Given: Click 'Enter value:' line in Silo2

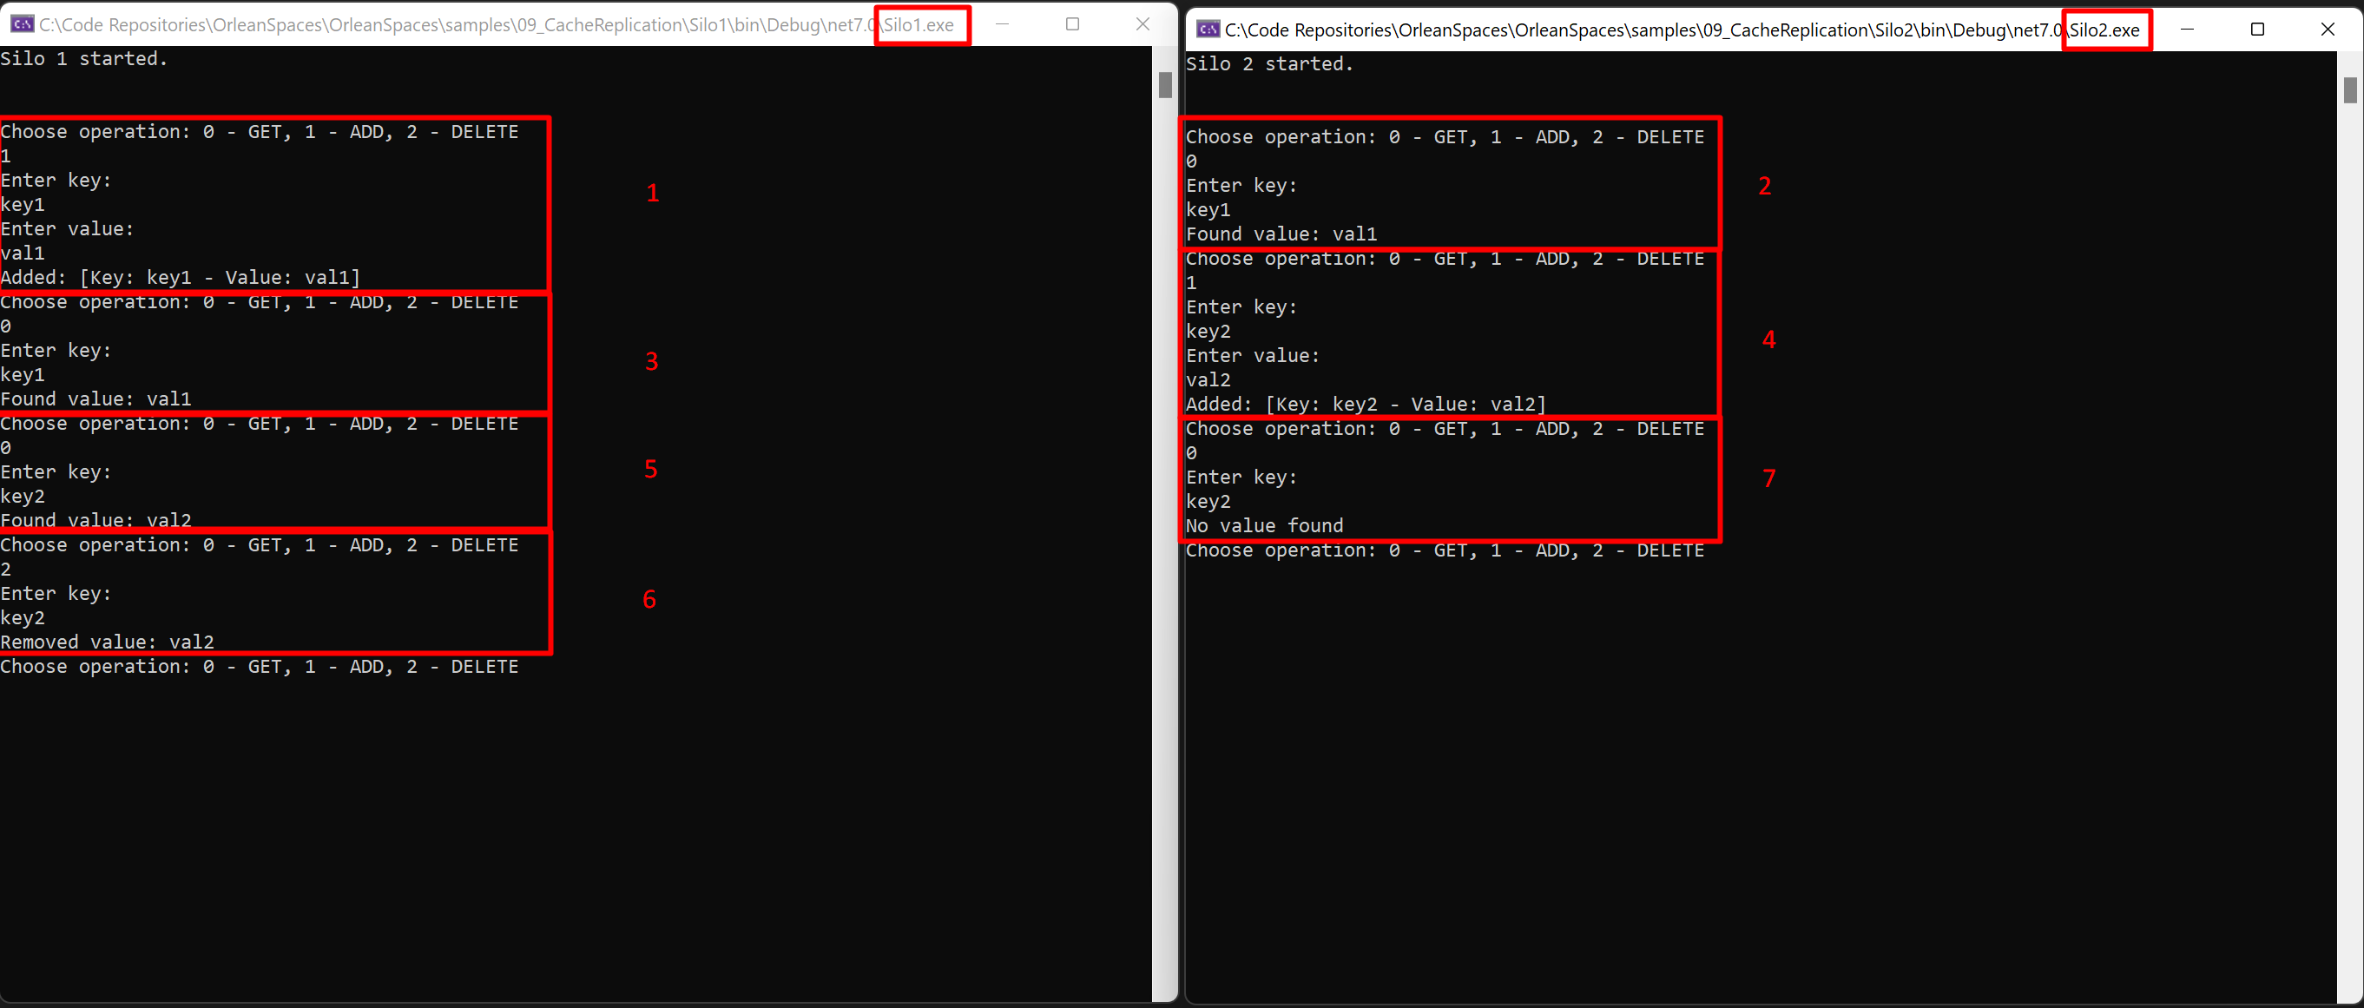Looking at the screenshot, I should tap(1253, 355).
